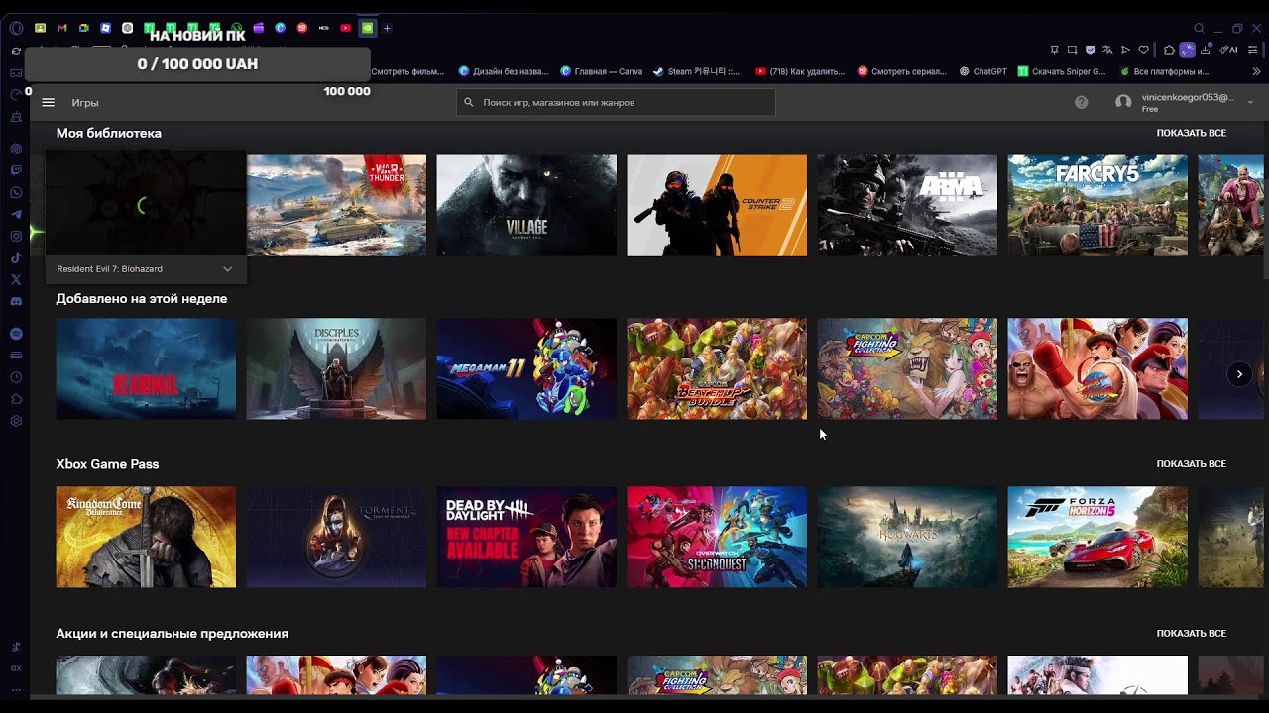Image resolution: width=1269 pixels, height=713 pixels.
Task: Open the Counter-Strike 2 game tile
Action: pyautogui.click(x=717, y=205)
